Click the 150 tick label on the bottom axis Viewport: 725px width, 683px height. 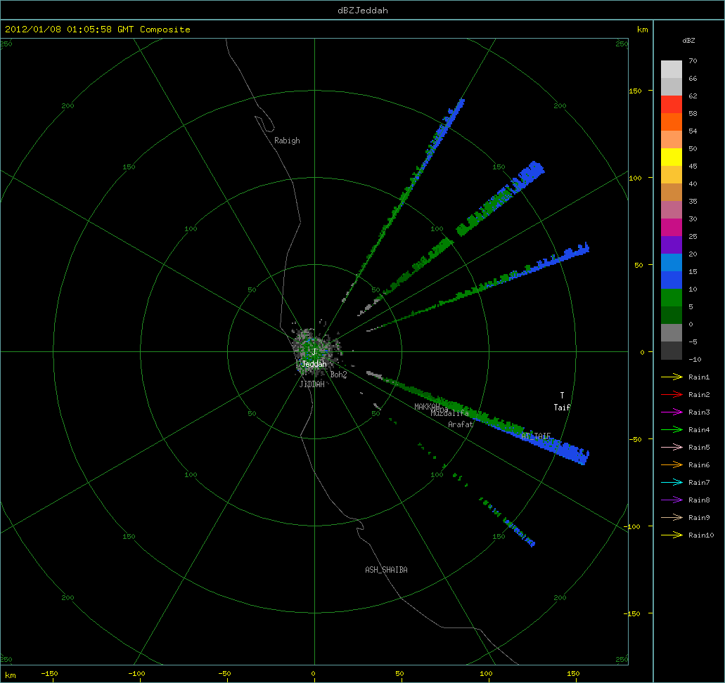(x=573, y=673)
